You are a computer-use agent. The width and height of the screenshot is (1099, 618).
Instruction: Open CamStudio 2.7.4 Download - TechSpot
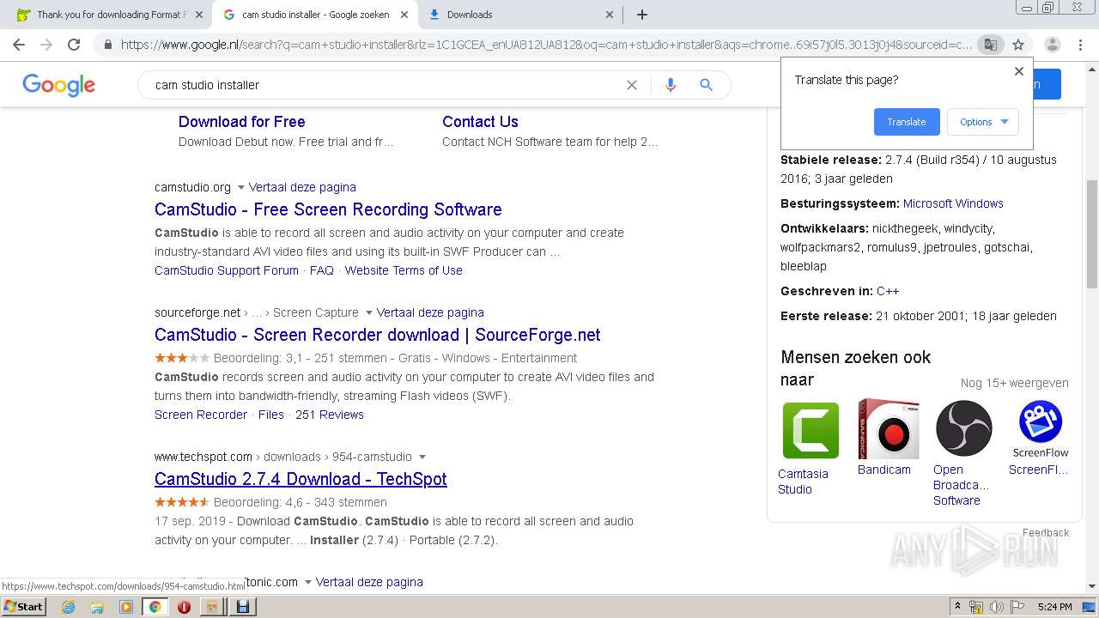coord(301,479)
